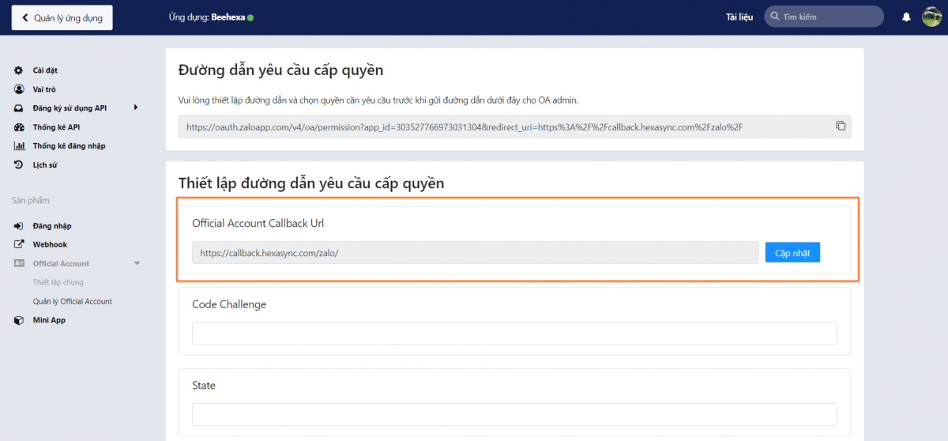Screen dimensions: 948x441
Task: Collapse the Official Account section caret
Action: 137,264
